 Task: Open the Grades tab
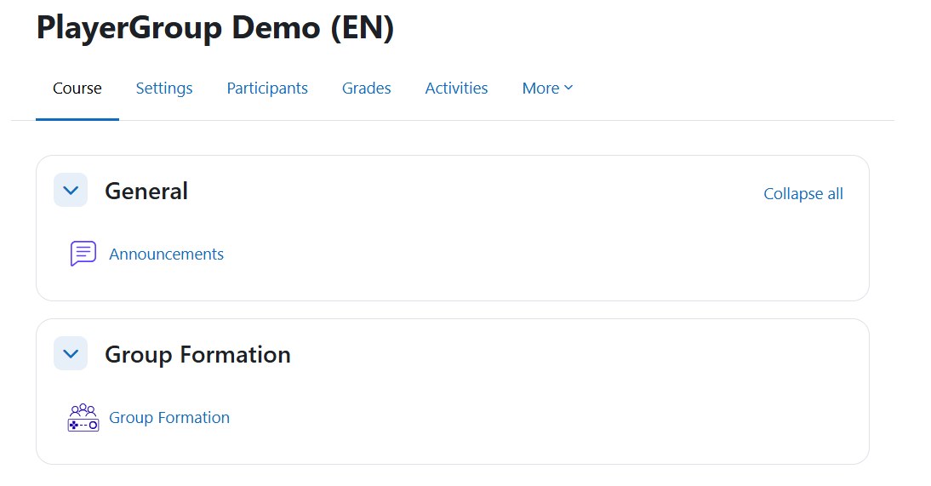[366, 88]
